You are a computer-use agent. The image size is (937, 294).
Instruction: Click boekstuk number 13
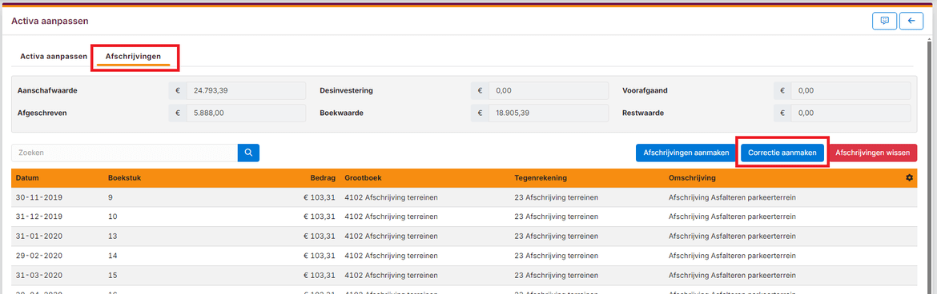112,236
